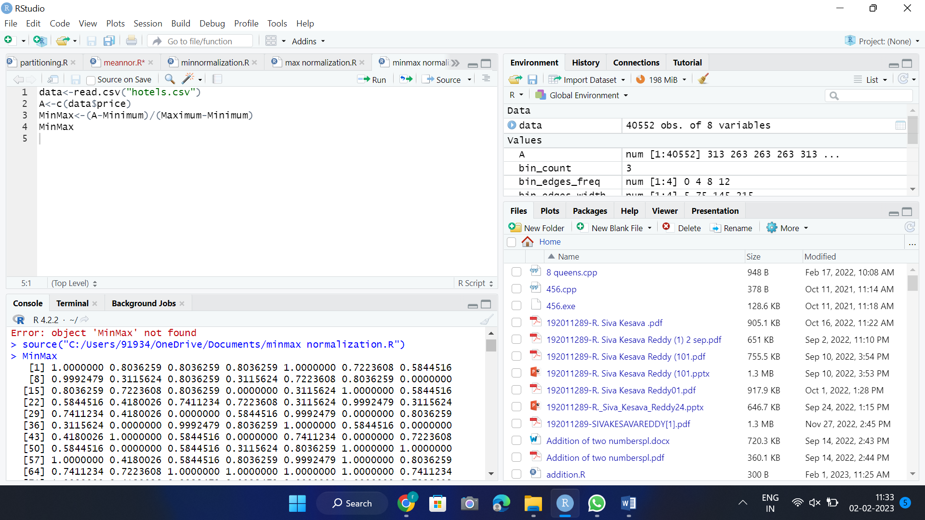The width and height of the screenshot is (925, 520).
Task: Click the find/replace magnifier in the editor
Action: (x=170, y=79)
